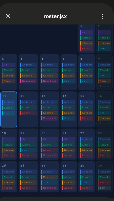The width and height of the screenshot is (114, 201).
Task: Click Abdu entry on day 9
Action: point(104,81)
